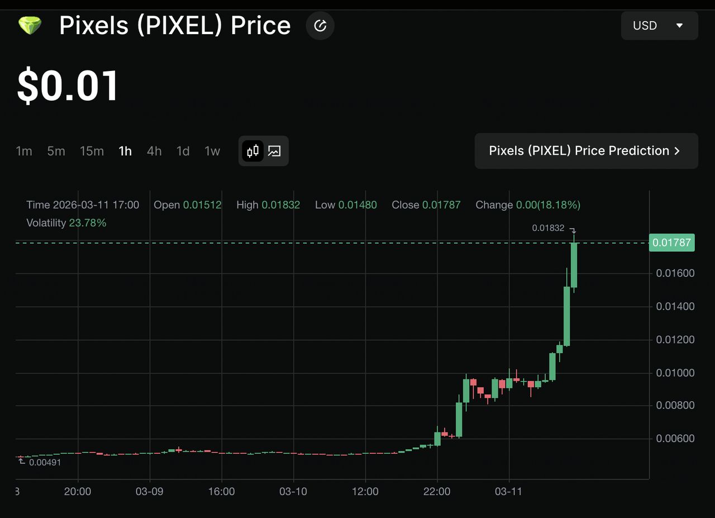Image resolution: width=715 pixels, height=518 pixels.
Task: Select the candlestick chart view icon
Action: pyautogui.click(x=252, y=151)
